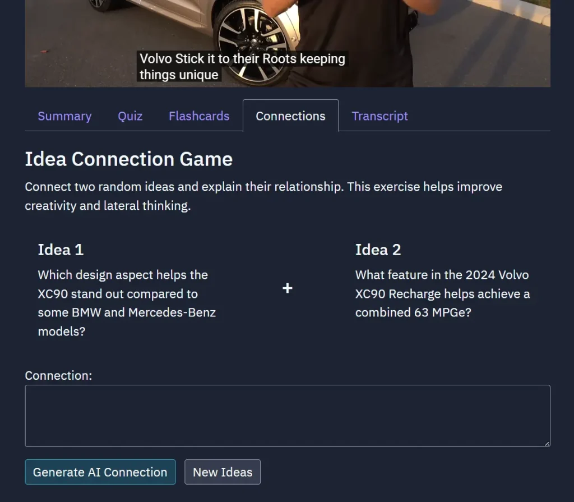This screenshot has width=574, height=502.
Task: Click the textarea resize grip at bottom right
Action: tap(547, 444)
